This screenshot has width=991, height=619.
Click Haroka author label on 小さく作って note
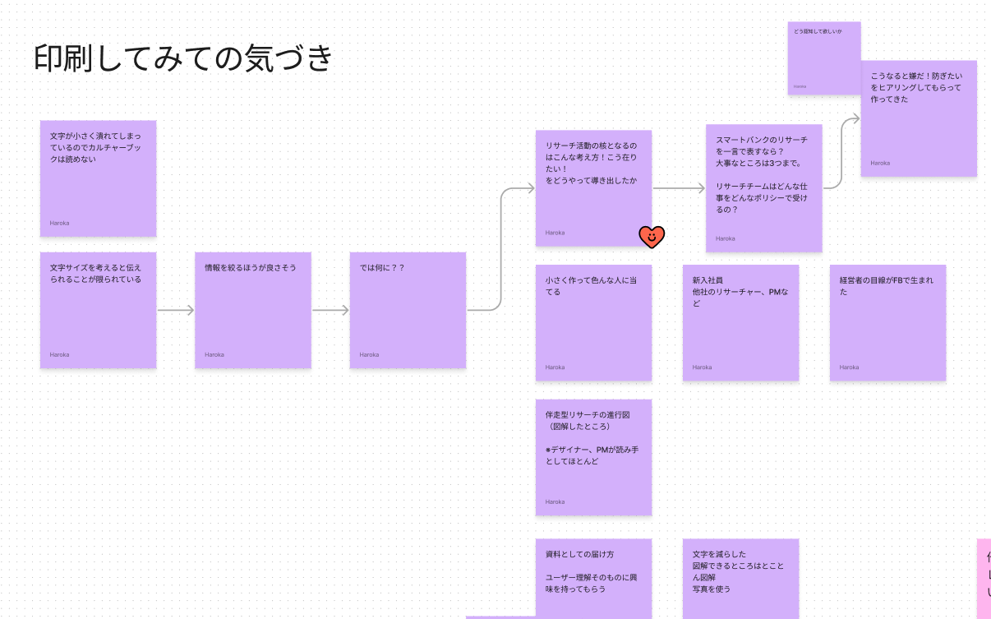[x=555, y=367]
